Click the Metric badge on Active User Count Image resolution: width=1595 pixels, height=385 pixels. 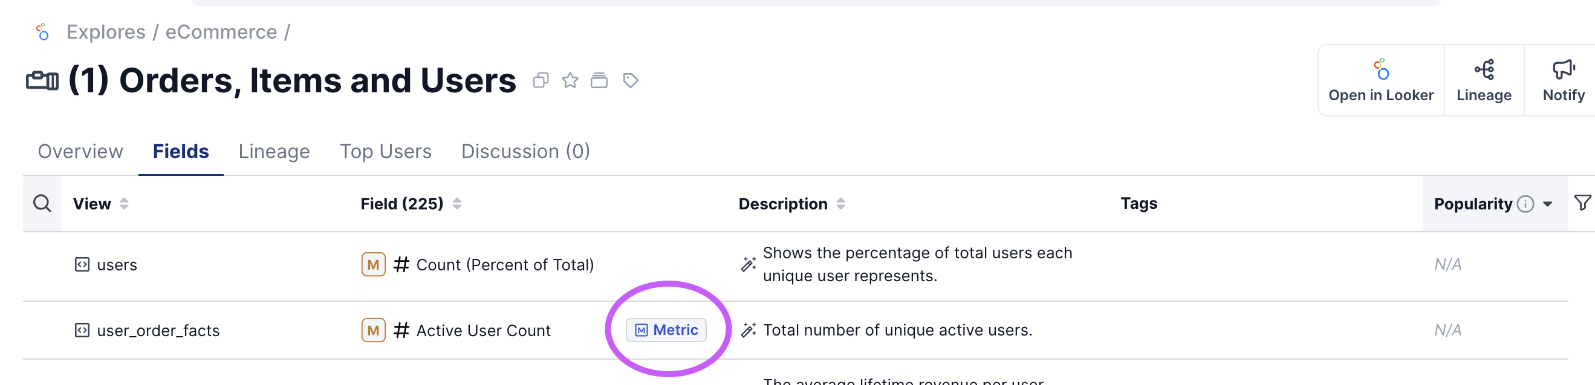(x=666, y=330)
